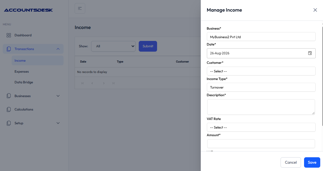Open the VAT Rate select dropdown

pyautogui.click(x=261, y=127)
